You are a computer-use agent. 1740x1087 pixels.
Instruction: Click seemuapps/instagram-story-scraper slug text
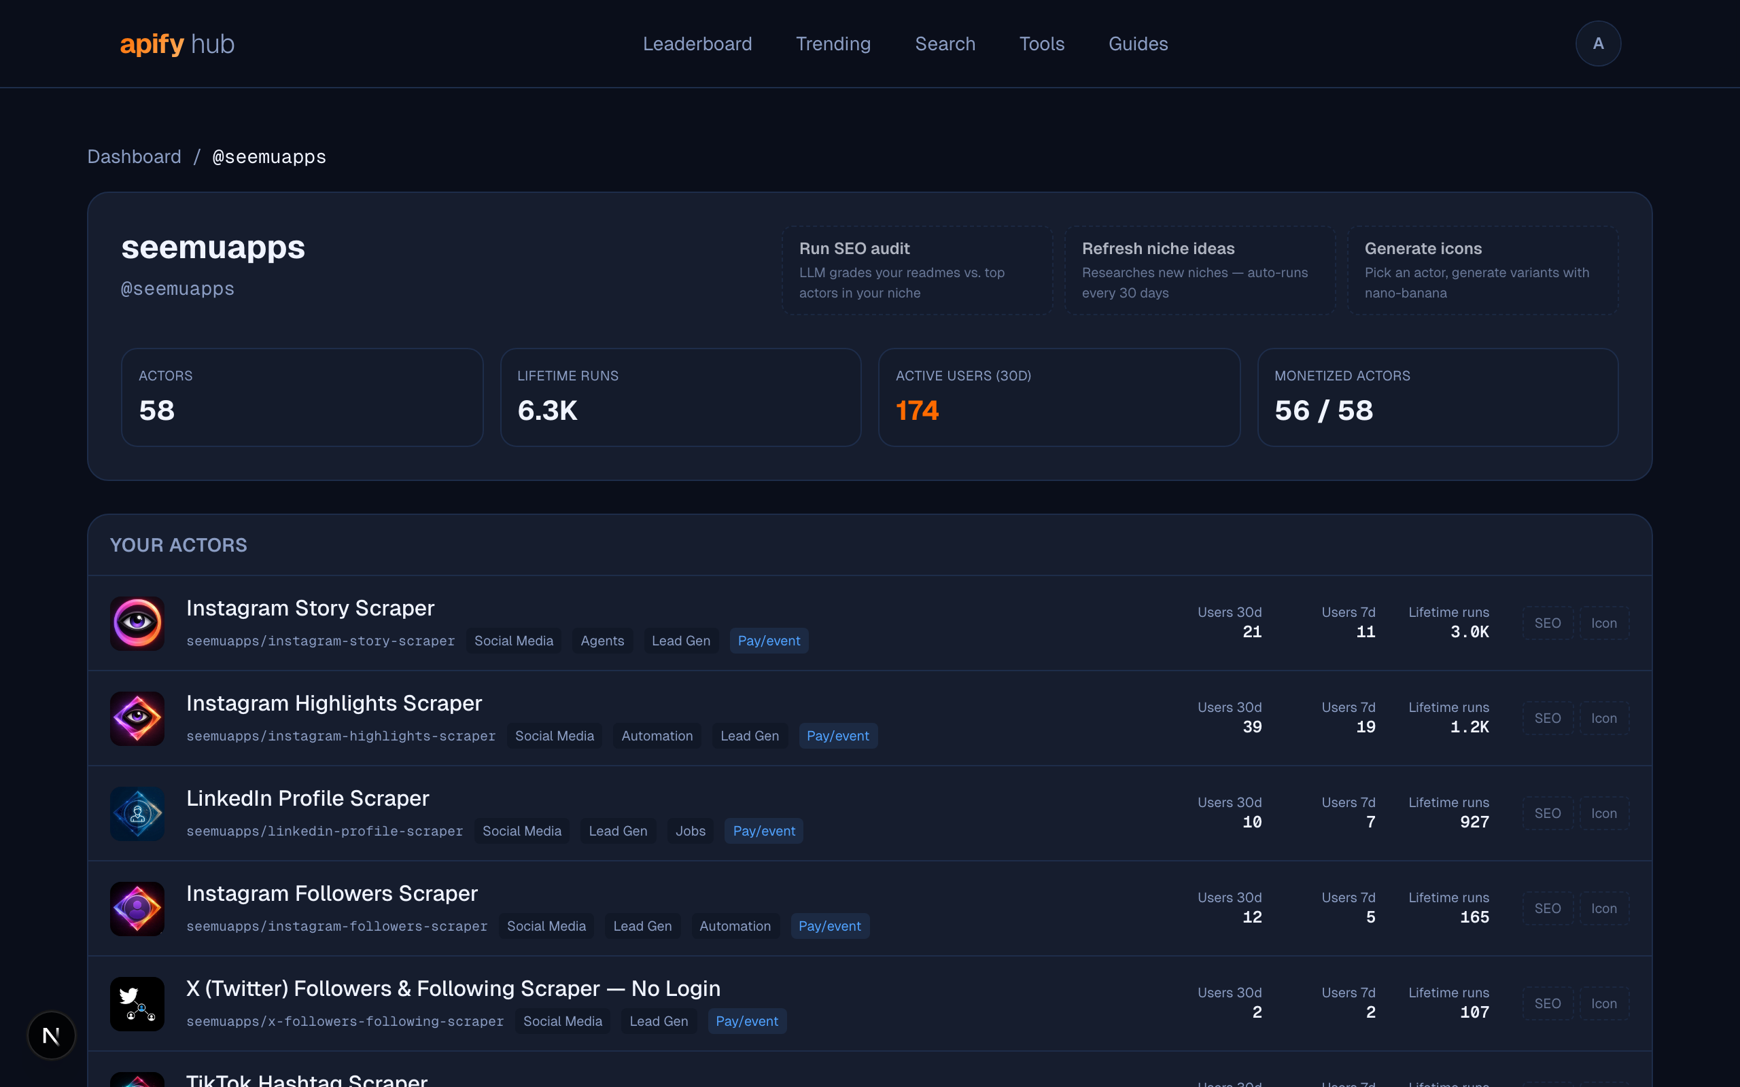tap(320, 641)
